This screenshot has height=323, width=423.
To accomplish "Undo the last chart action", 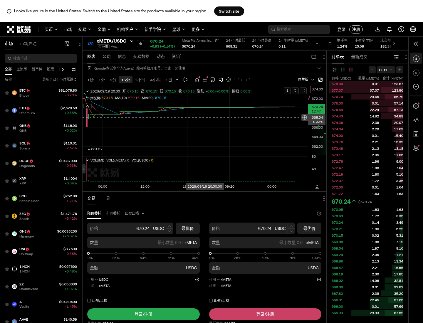I will (x=240, y=80).
